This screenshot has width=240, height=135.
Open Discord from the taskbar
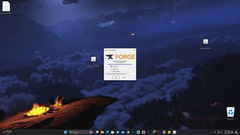click(118, 132)
